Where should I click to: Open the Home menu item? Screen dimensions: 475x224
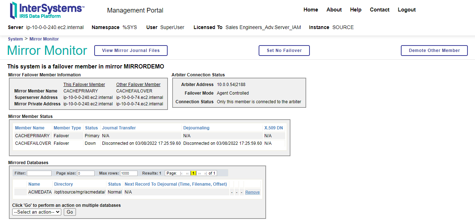311,10
